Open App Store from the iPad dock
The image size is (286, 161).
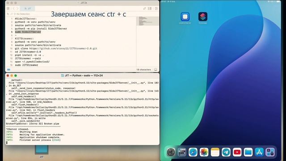pyautogui.click(x=259, y=152)
